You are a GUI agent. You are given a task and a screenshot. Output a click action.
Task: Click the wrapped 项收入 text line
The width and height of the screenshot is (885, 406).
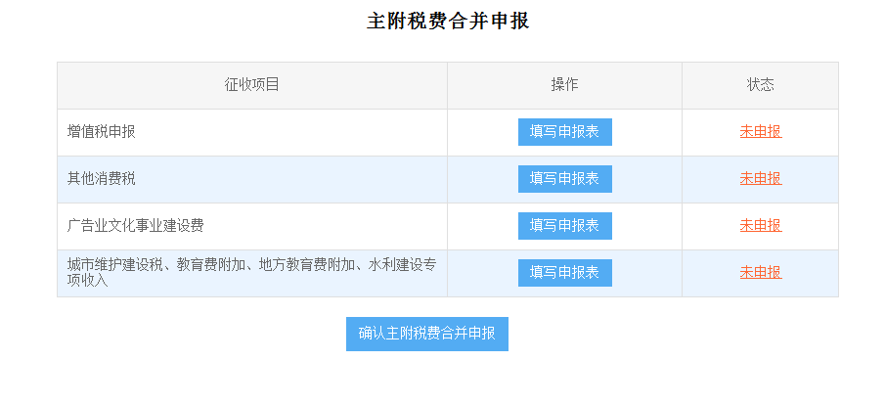pos(87,280)
